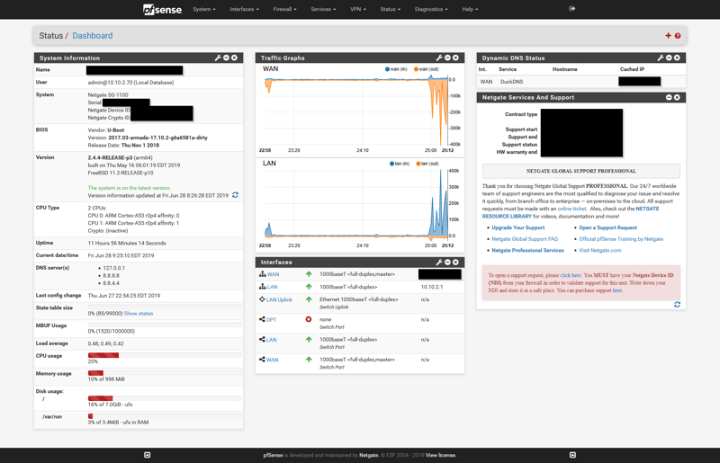This screenshot has width=720, height=463.
Task: Collapse the System Information widget
Action: 226,58
